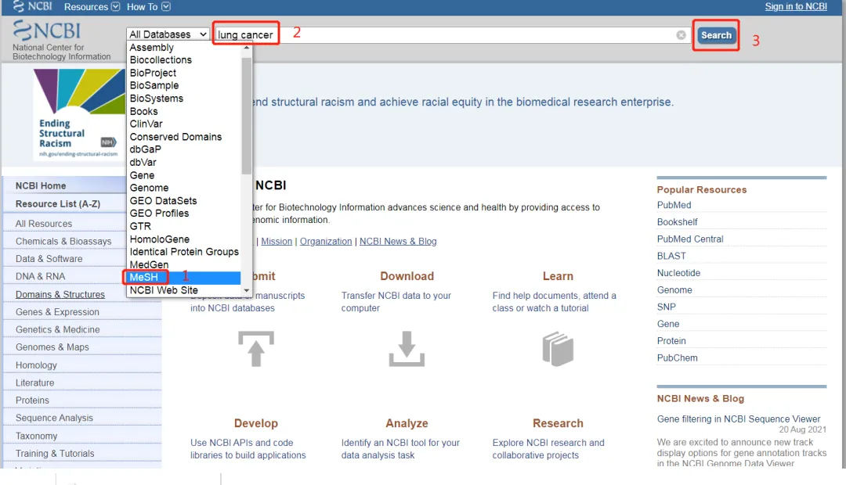Open Bookshelf in Popular Resources
846x485 pixels.
click(677, 222)
